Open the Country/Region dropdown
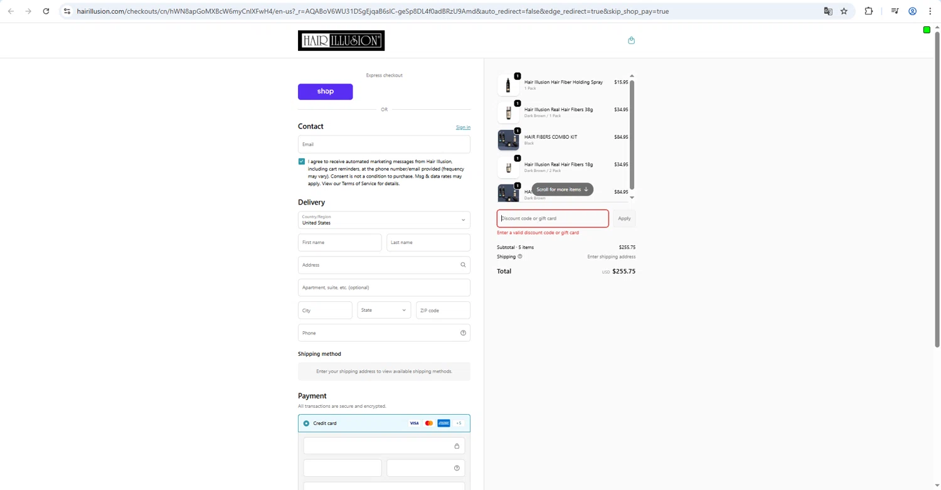Screen dimensions: 941x490 (384, 220)
